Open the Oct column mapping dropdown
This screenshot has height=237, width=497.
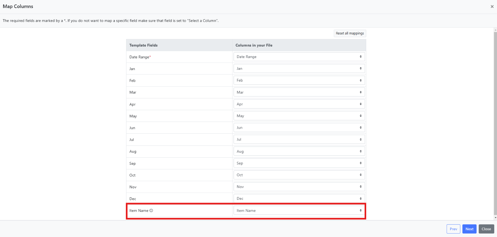pyautogui.click(x=299, y=175)
